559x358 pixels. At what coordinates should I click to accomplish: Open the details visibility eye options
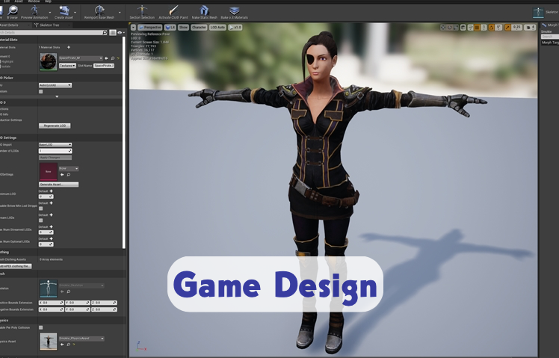[x=120, y=32]
